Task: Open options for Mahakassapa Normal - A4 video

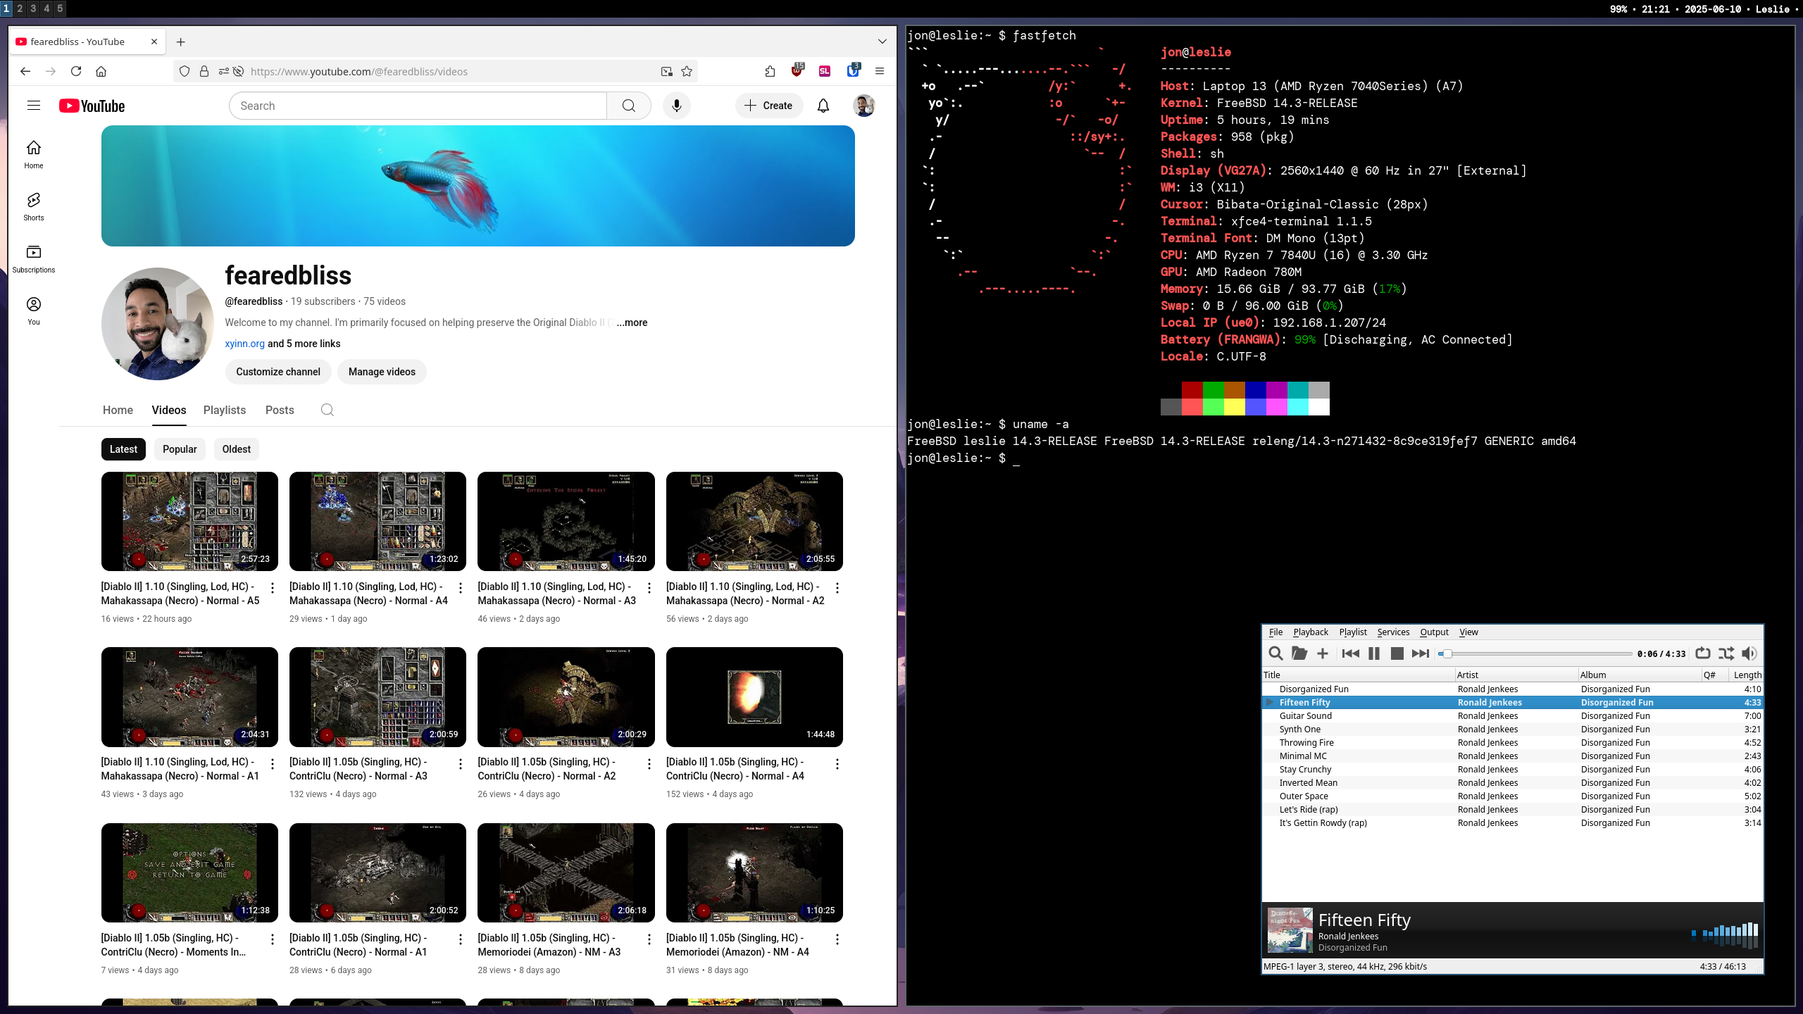Action: (461, 588)
